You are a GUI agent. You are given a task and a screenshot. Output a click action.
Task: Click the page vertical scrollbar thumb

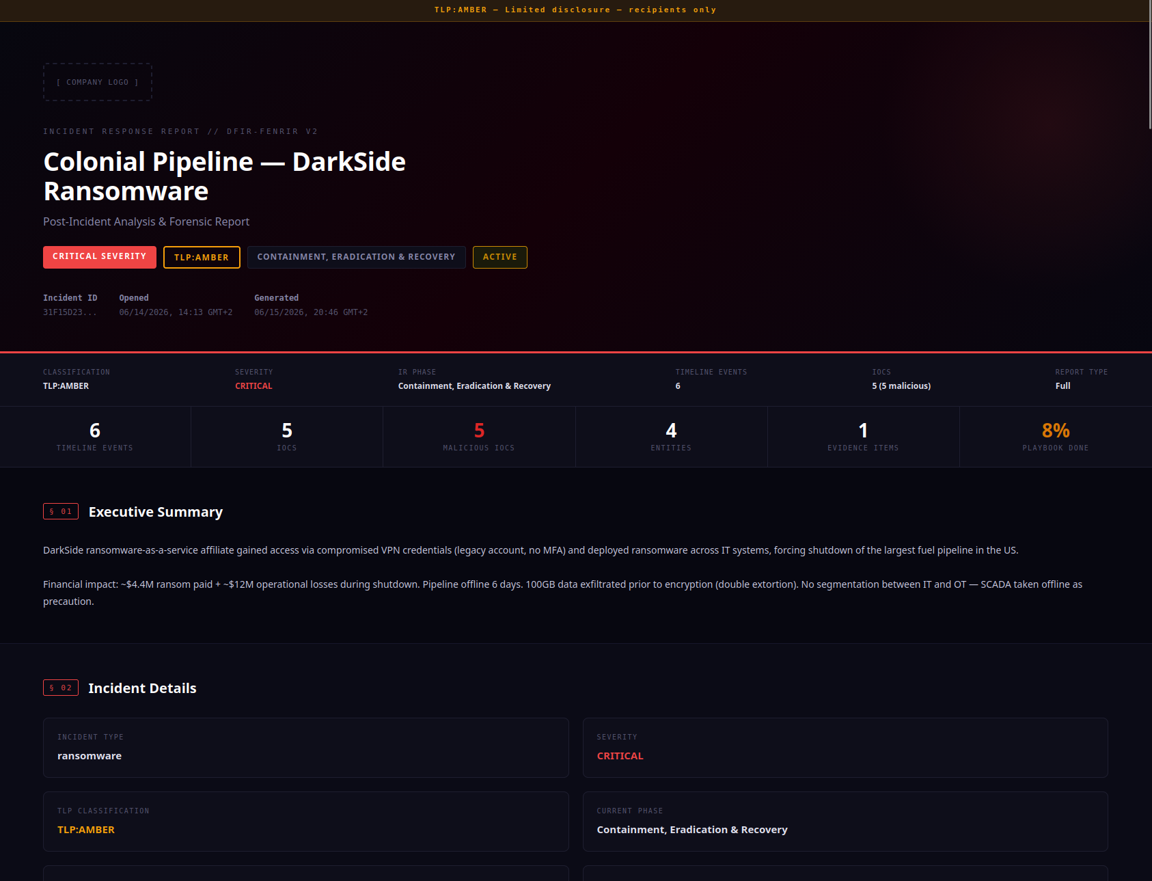click(1150, 64)
